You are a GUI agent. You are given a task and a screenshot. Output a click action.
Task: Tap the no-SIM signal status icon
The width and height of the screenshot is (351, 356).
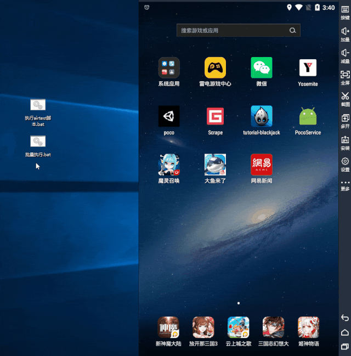click(308, 8)
